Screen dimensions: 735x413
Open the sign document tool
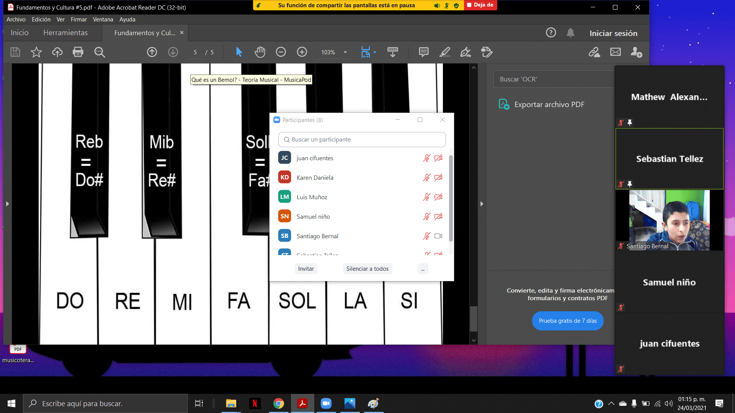coord(466,52)
